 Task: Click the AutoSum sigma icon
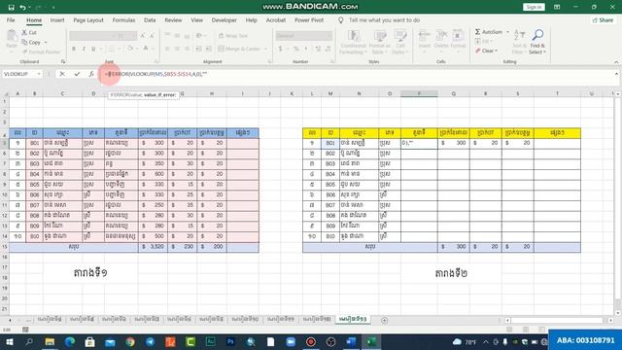click(477, 32)
